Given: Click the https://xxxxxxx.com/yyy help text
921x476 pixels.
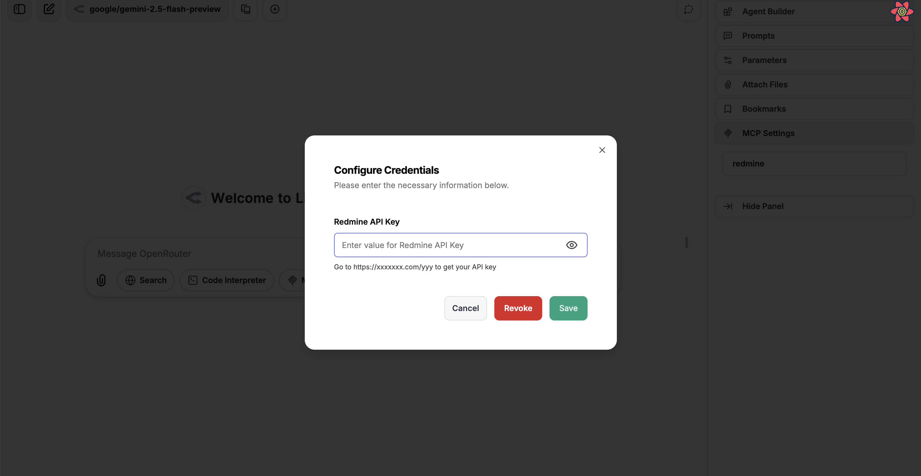Looking at the screenshot, I should pyautogui.click(x=415, y=267).
